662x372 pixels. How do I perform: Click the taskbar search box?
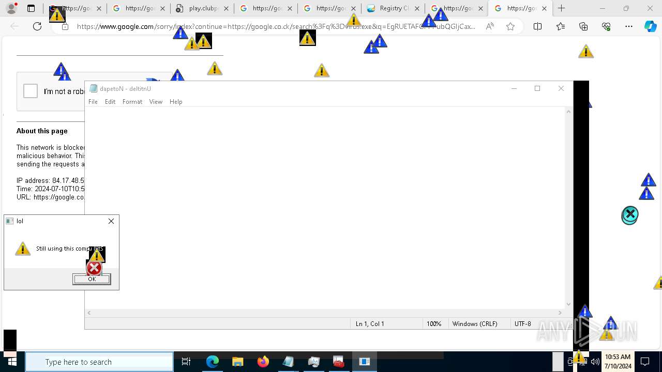[x=99, y=362]
